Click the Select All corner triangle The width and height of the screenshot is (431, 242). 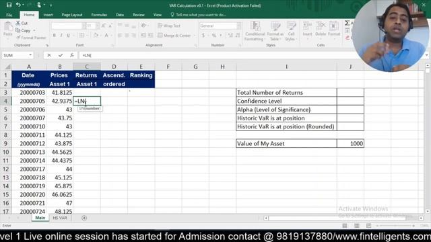coord(7,67)
